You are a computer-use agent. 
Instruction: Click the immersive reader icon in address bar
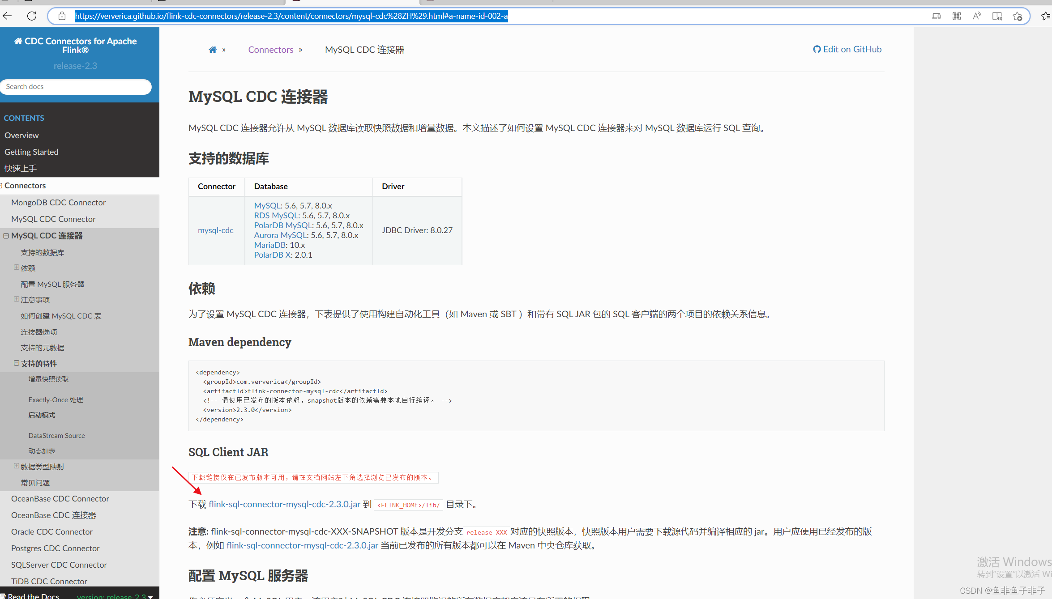pos(997,16)
